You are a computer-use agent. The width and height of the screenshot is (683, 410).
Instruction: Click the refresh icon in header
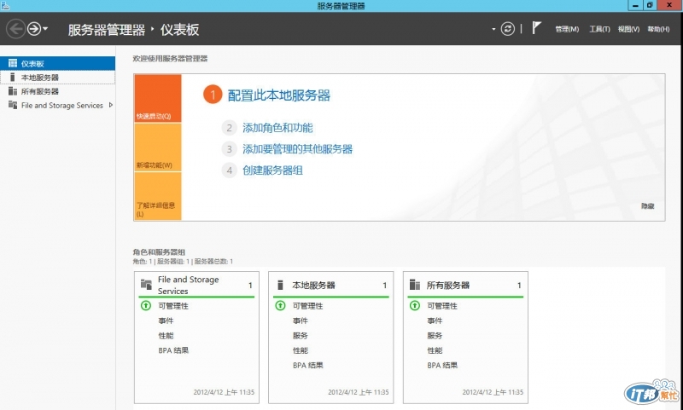pos(507,29)
